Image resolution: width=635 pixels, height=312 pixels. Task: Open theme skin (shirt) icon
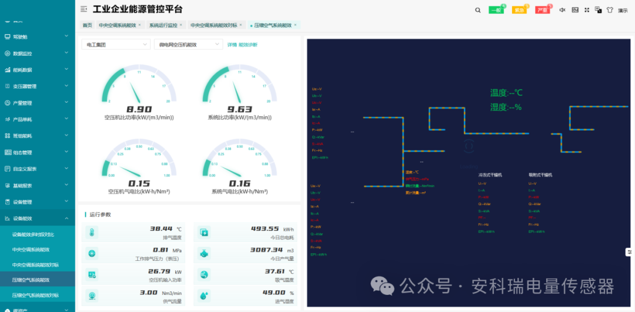610,10
